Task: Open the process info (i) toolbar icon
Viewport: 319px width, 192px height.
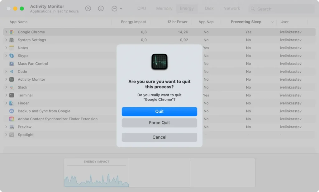Action: coord(101,8)
